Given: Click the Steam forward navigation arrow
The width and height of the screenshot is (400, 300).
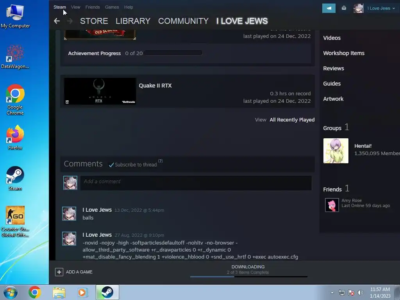Looking at the screenshot, I should (x=70, y=21).
